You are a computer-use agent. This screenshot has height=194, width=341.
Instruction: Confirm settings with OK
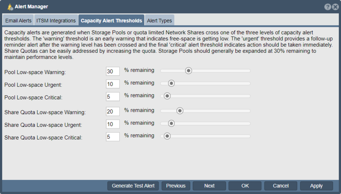(245, 186)
